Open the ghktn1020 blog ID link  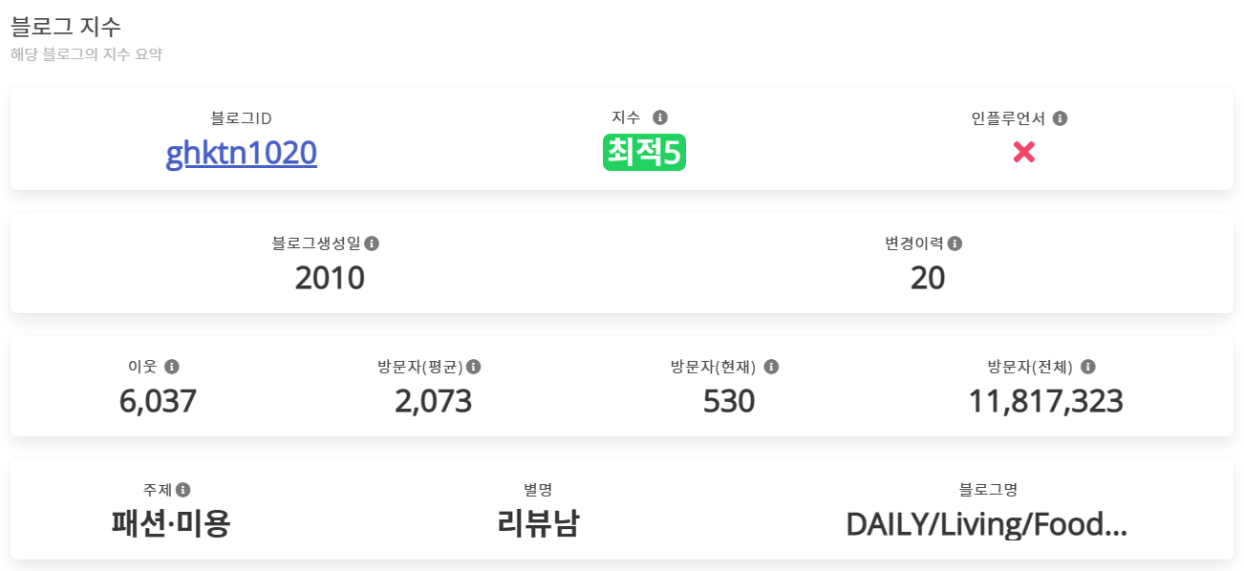[x=241, y=153]
